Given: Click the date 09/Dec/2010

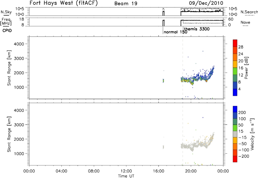Looking at the screenshot, I should coord(206,3).
